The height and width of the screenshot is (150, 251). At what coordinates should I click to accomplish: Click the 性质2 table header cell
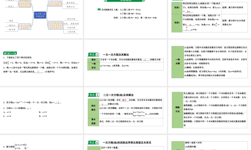177,23
